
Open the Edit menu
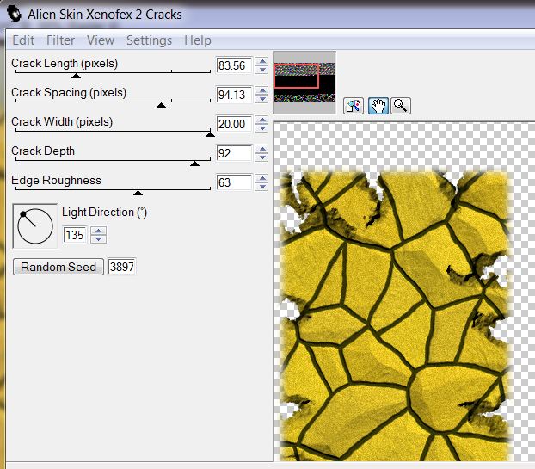click(23, 40)
